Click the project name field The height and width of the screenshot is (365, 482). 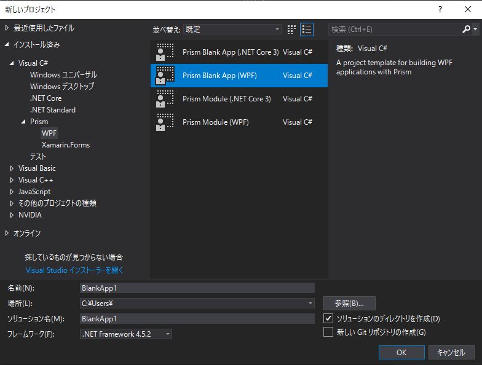pyautogui.click(x=197, y=288)
